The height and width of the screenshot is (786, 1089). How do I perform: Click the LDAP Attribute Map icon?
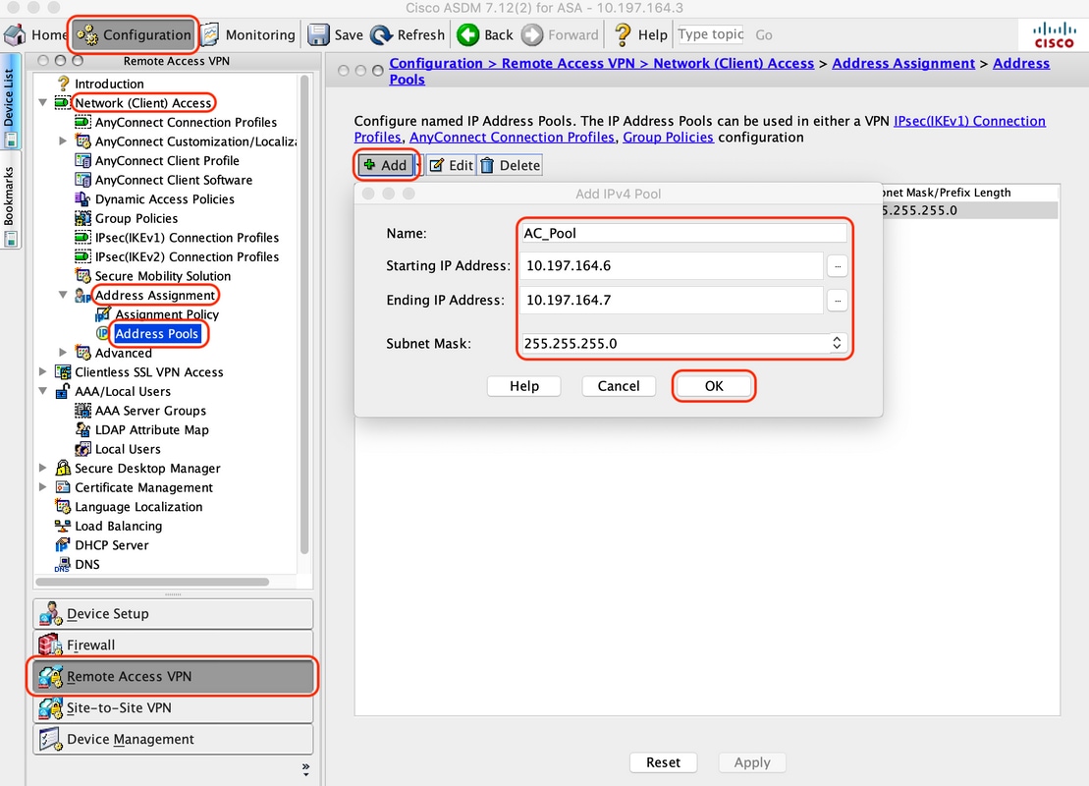(82, 429)
